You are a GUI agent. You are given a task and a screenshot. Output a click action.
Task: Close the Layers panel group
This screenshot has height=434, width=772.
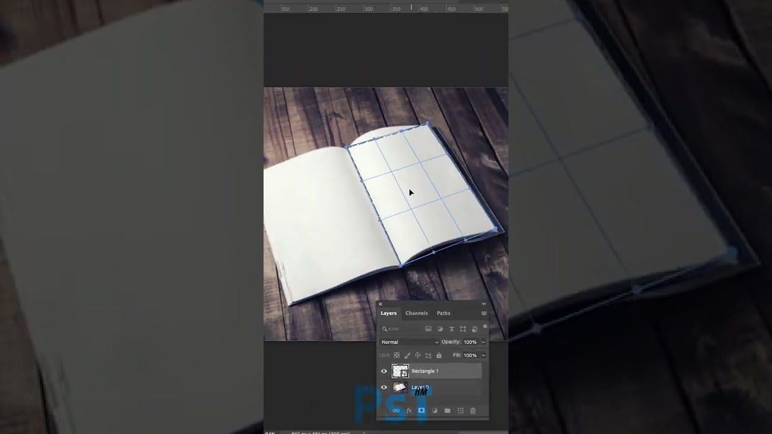pos(380,304)
